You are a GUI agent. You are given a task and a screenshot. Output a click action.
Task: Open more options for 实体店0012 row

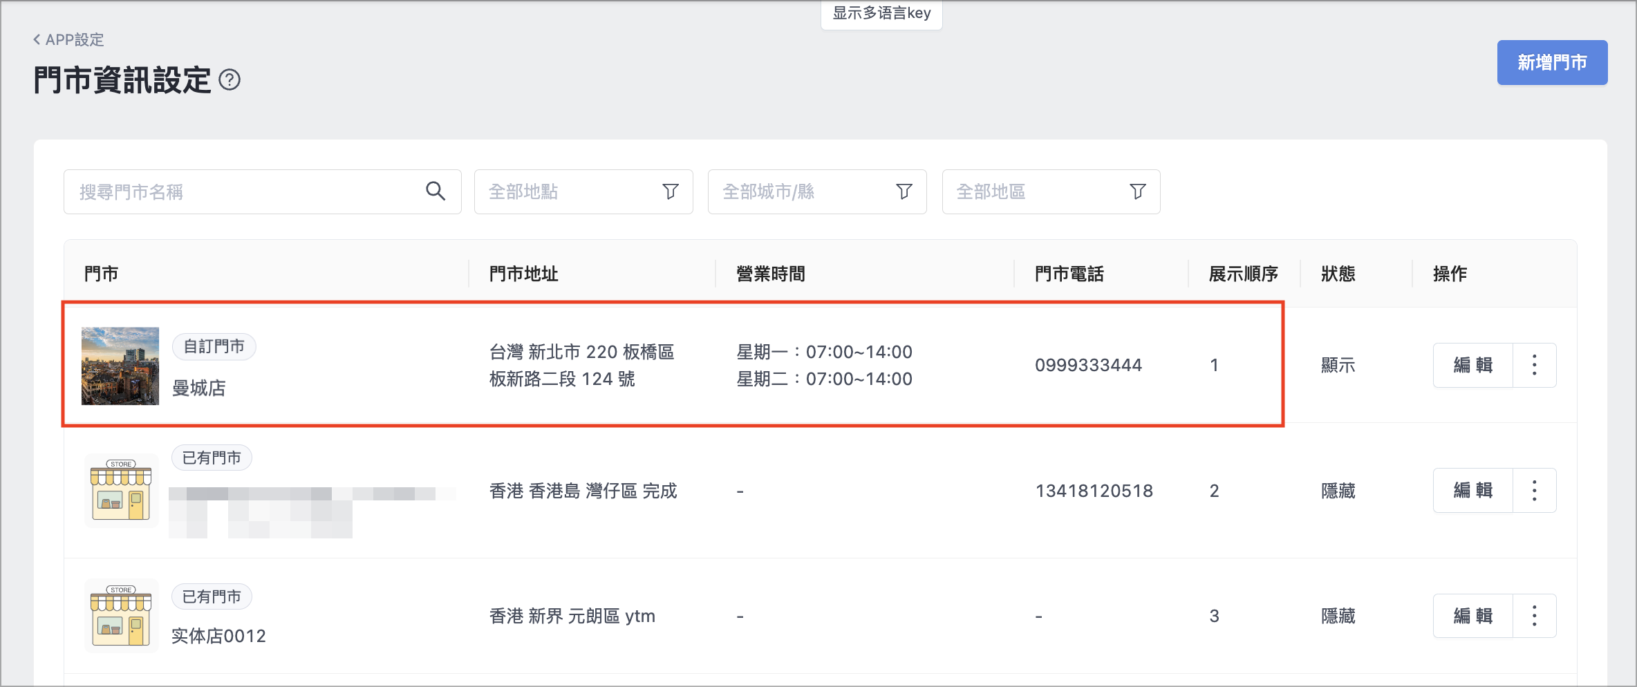[x=1535, y=616]
